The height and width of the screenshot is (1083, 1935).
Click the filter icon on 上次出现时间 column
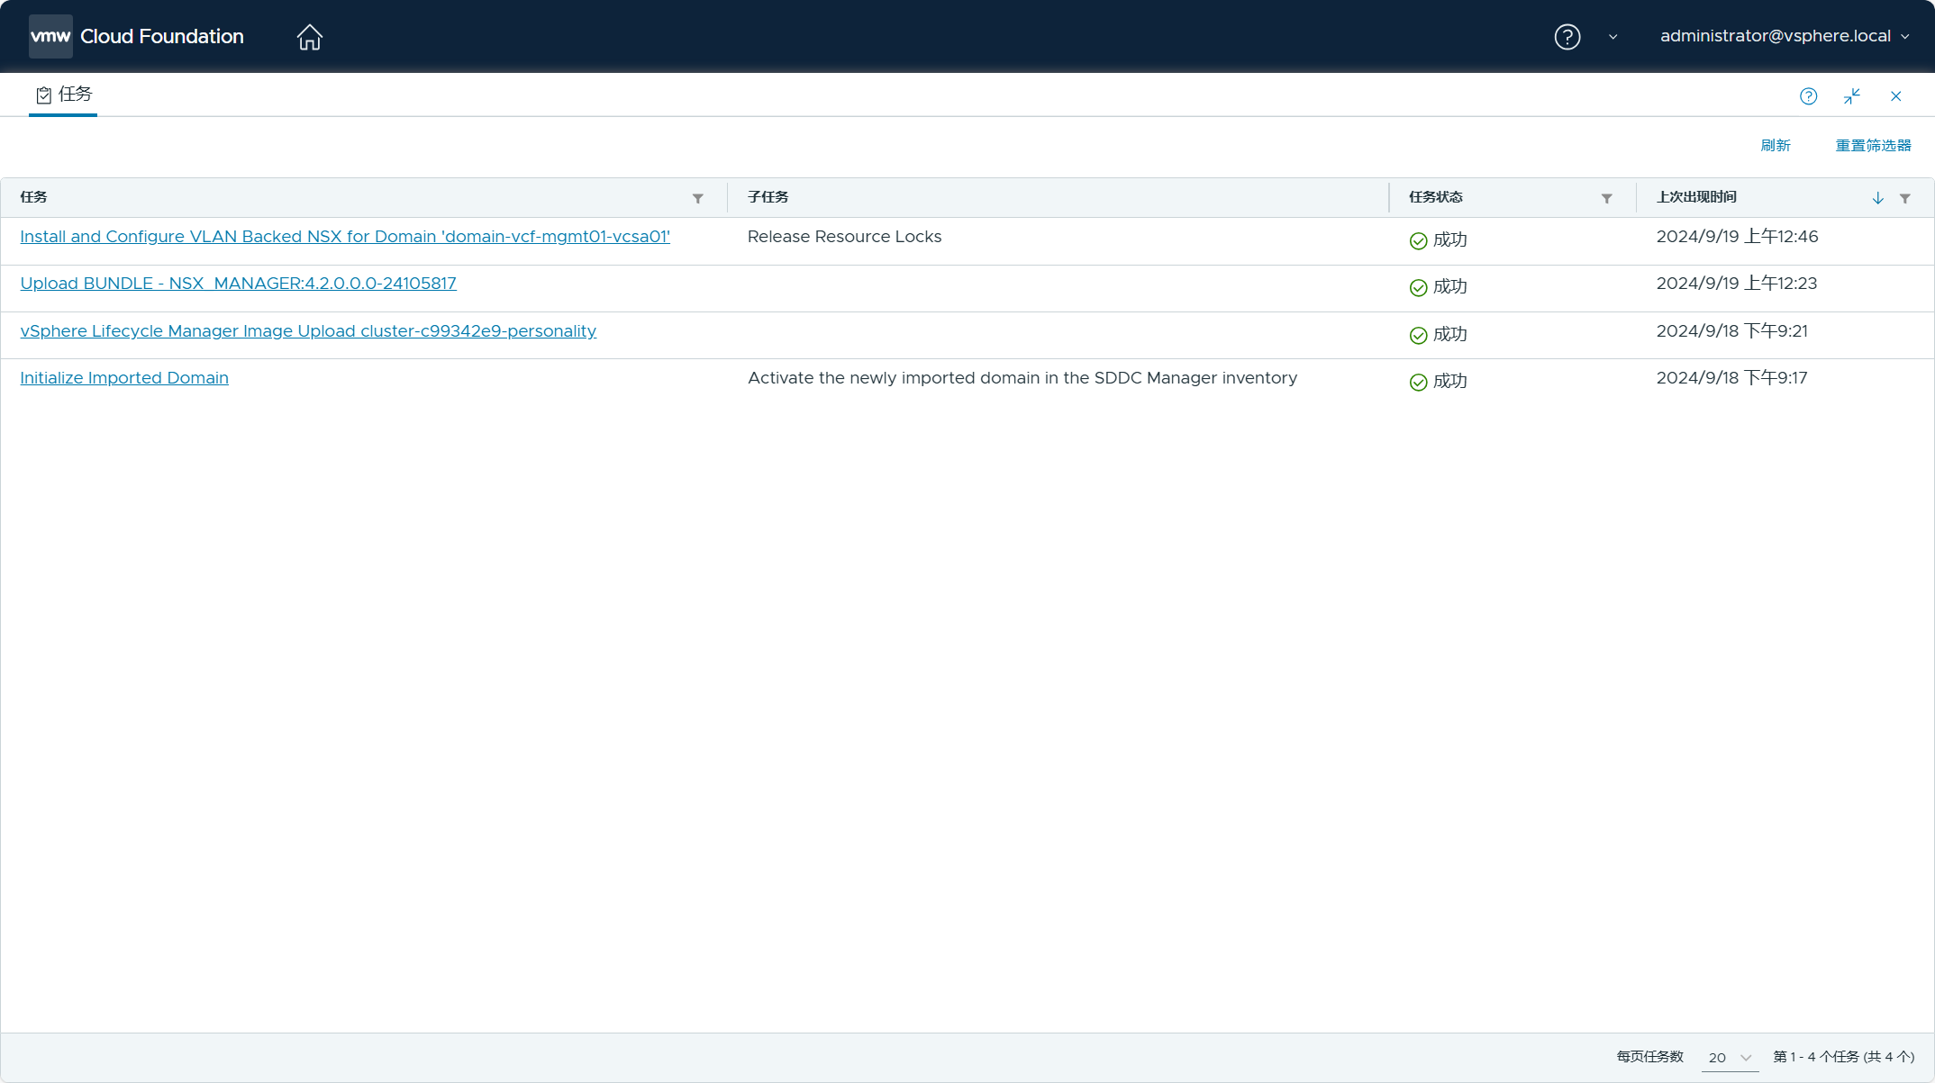tap(1904, 198)
